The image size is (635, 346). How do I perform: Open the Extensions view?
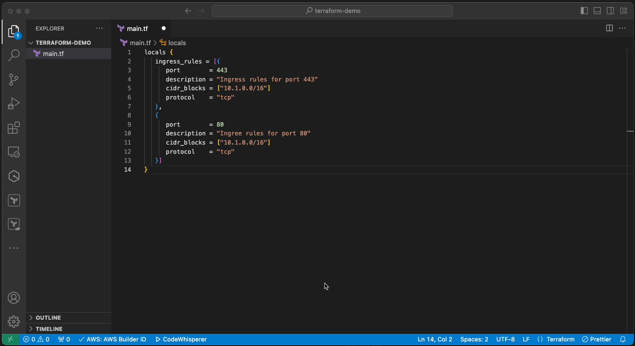(x=14, y=128)
